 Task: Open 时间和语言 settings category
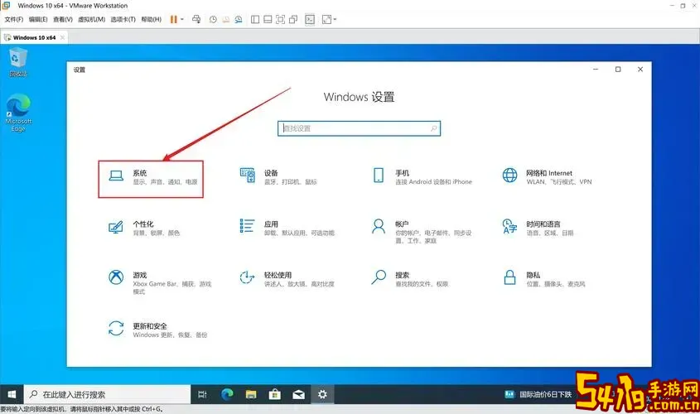(538, 228)
